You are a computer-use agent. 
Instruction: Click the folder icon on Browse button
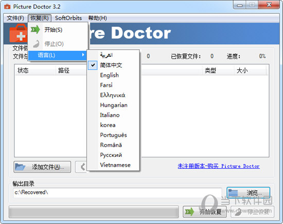click(x=233, y=193)
